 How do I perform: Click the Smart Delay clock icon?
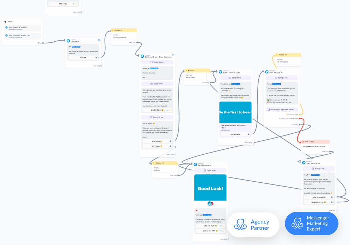[x=303, y=142]
